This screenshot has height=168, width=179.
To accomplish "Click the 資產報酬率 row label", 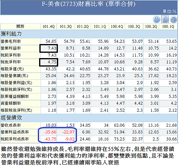I will pyautogui.click(x=11, y=103).
